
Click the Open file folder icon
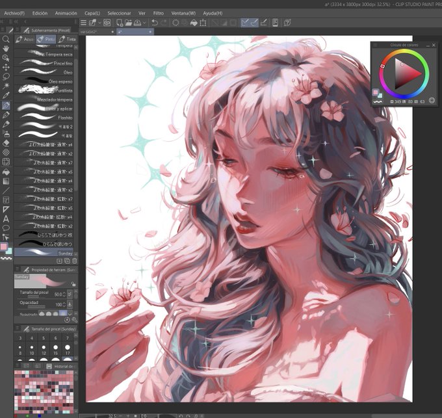tap(128, 23)
